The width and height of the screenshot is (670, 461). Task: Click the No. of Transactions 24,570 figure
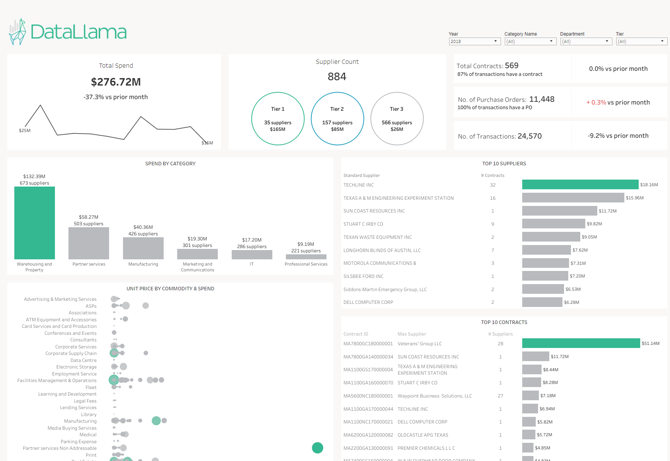tap(530, 136)
